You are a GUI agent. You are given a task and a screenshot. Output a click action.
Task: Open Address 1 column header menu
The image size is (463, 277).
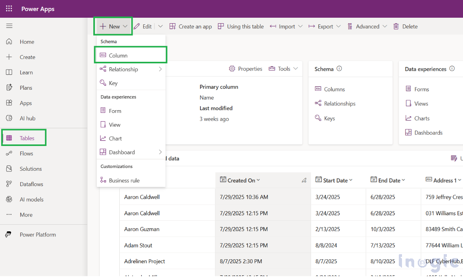(459, 180)
